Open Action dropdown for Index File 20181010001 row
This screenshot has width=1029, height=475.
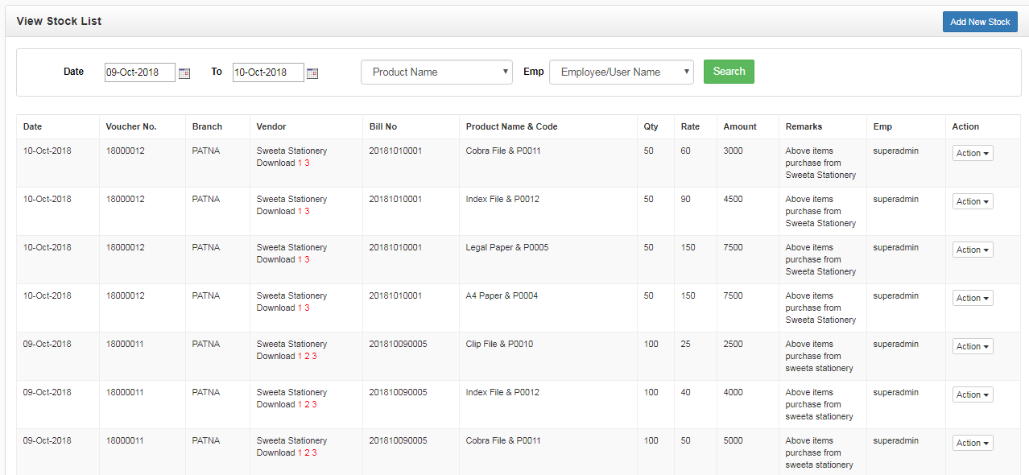click(x=973, y=201)
